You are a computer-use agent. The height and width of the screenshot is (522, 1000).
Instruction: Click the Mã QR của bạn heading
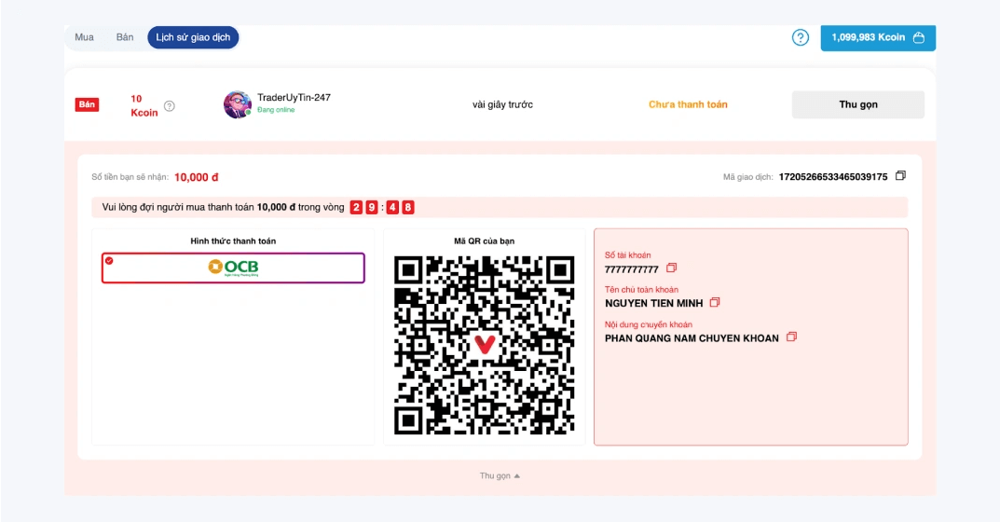point(484,241)
